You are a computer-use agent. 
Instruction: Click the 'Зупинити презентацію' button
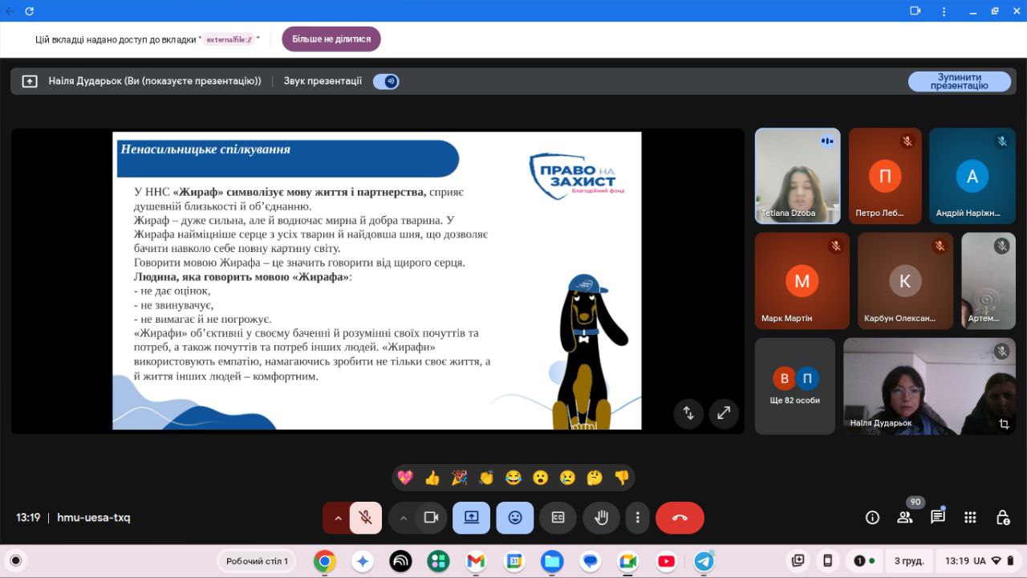[x=959, y=81]
